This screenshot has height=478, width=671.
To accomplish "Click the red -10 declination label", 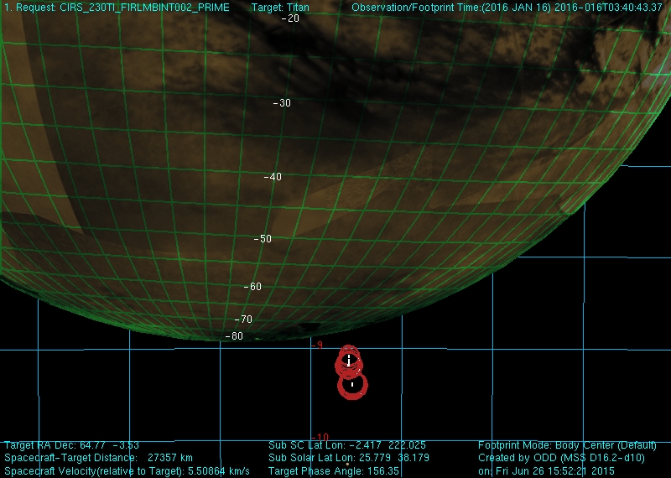I will tap(320, 437).
